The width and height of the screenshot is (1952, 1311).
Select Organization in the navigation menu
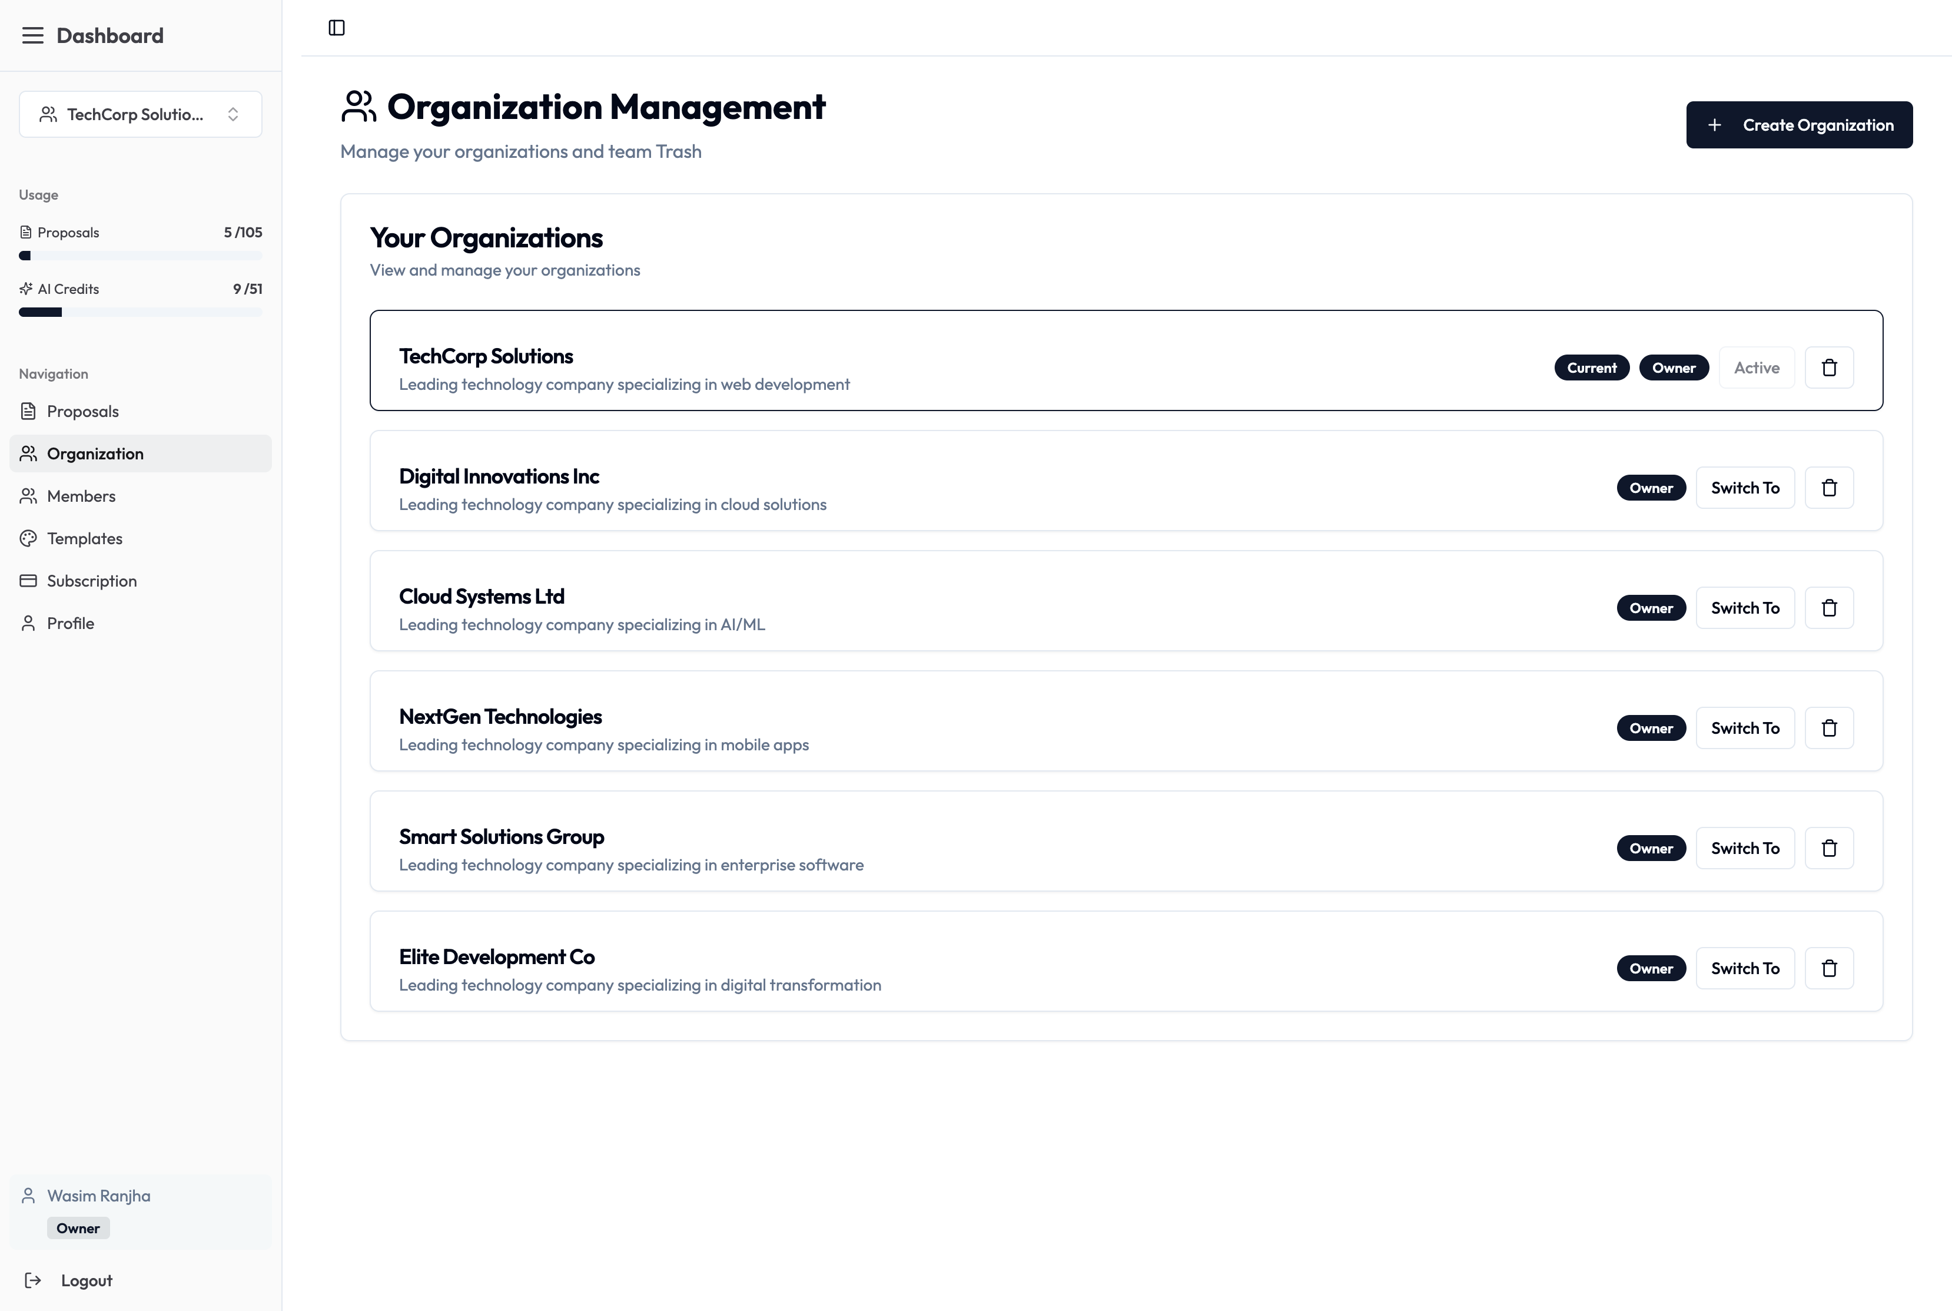click(95, 453)
